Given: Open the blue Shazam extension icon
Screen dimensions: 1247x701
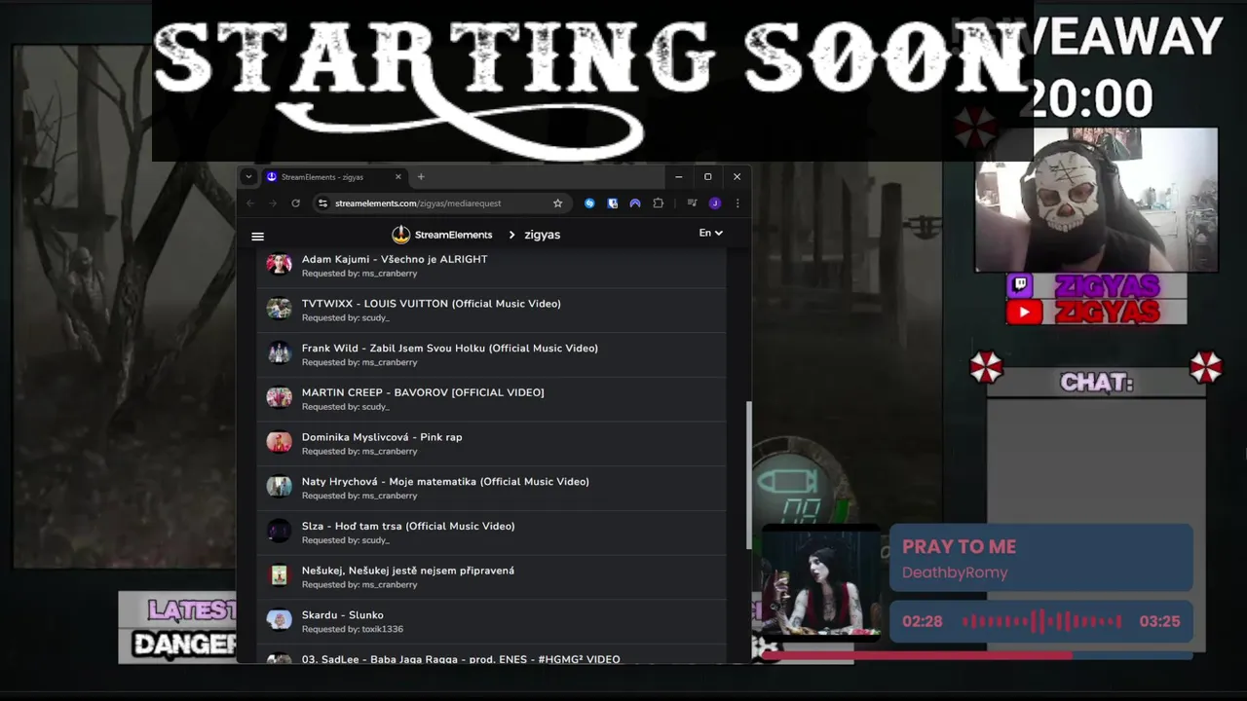Looking at the screenshot, I should tap(589, 203).
